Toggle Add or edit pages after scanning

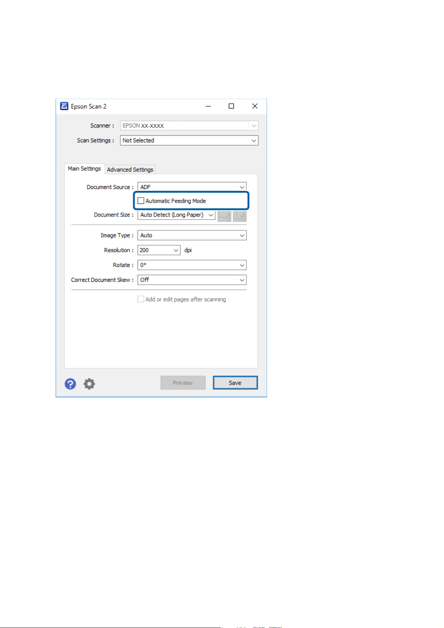point(141,299)
